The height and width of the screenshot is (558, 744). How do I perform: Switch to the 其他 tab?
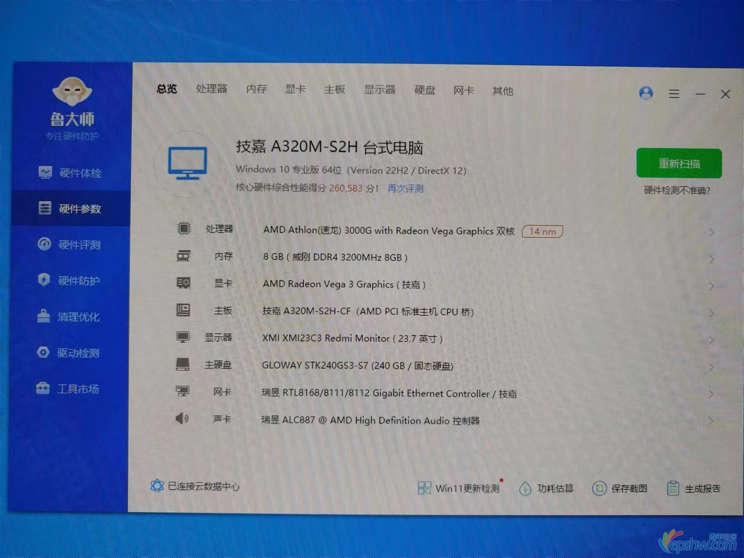tap(502, 91)
